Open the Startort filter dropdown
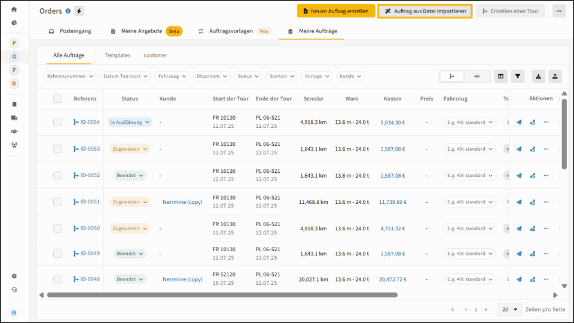Screen dimensions: 574x323 coord(282,76)
